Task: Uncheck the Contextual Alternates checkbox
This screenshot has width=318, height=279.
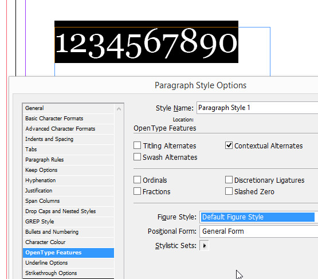Action: click(229, 146)
